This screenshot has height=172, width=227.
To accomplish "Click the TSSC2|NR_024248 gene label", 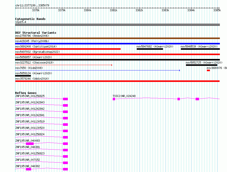I will [x=124, y=96].
